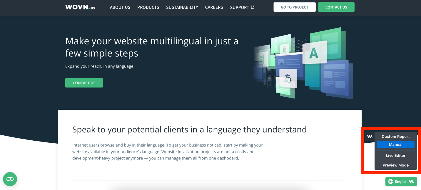
Task: Open the SUPPORT link
Action: pos(240,7)
